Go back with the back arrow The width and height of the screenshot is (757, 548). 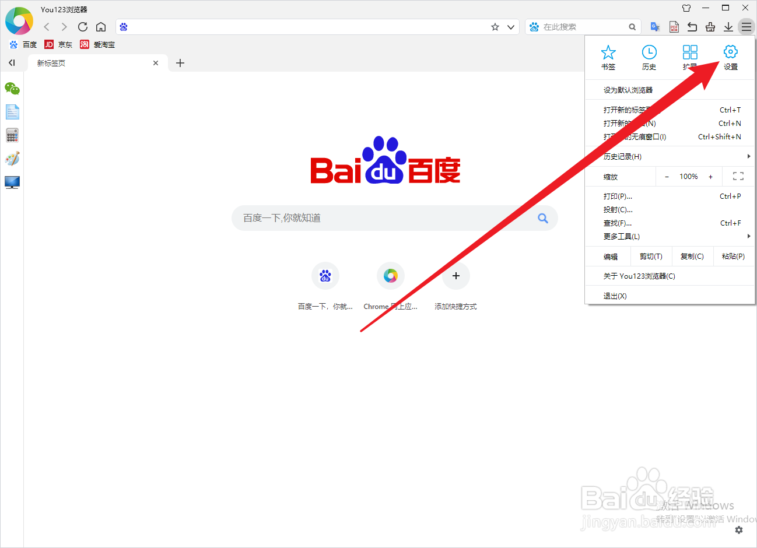[x=47, y=27]
